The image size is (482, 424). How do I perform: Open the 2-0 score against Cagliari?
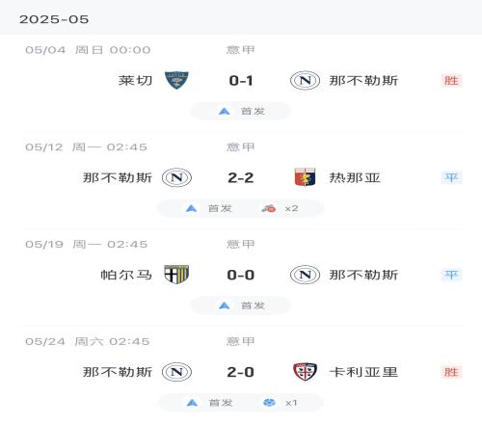(x=240, y=372)
